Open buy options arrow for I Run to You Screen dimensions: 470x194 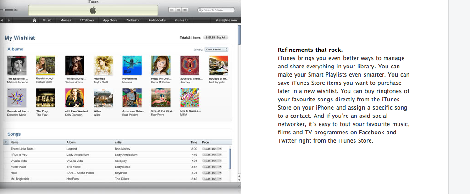(220, 155)
